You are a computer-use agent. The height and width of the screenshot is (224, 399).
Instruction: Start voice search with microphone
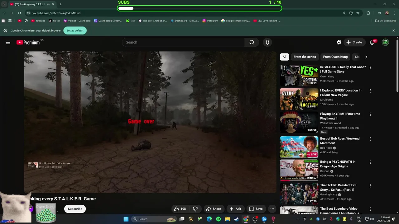pos(267,42)
